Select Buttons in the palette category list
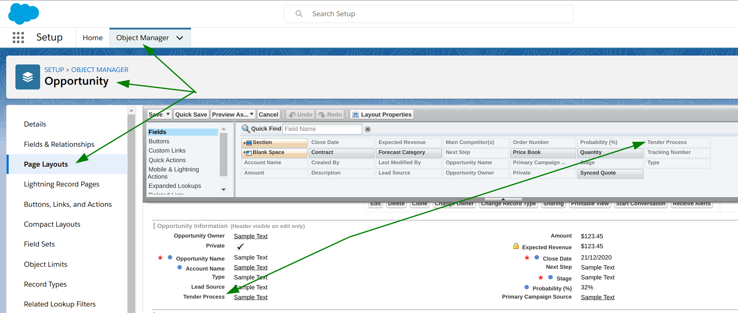This screenshot has height=313, width=738. (x=159, y=141)
